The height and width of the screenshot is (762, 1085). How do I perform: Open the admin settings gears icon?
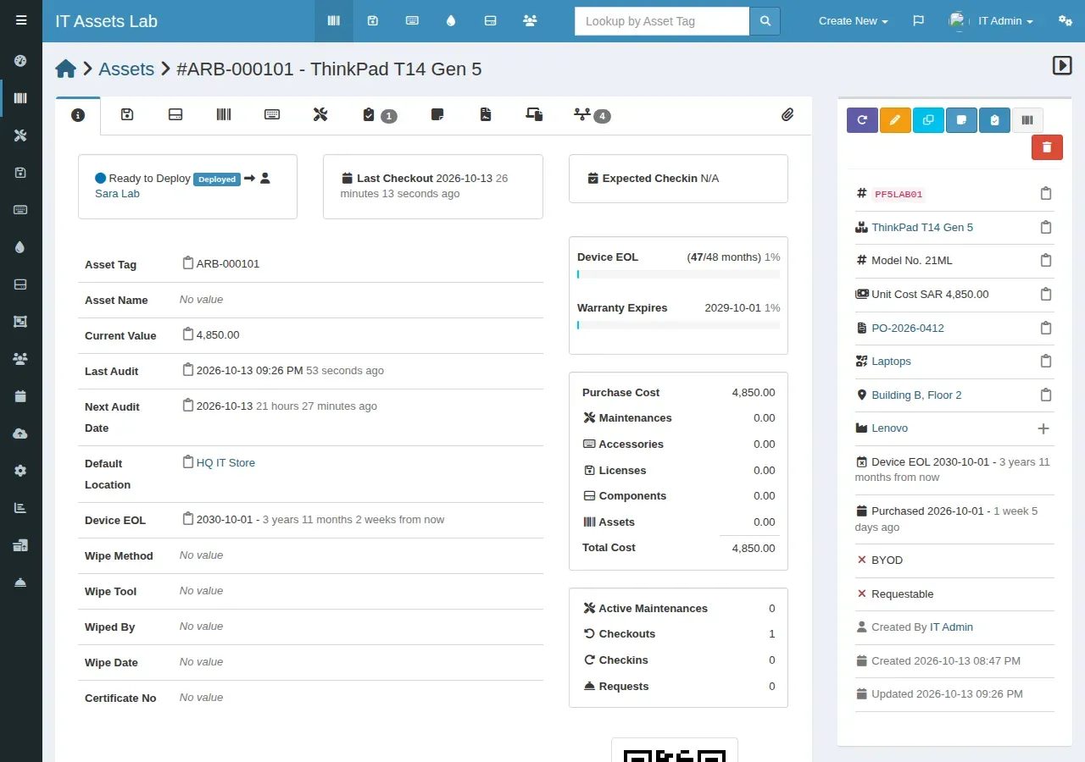(x=1066, y=21)
